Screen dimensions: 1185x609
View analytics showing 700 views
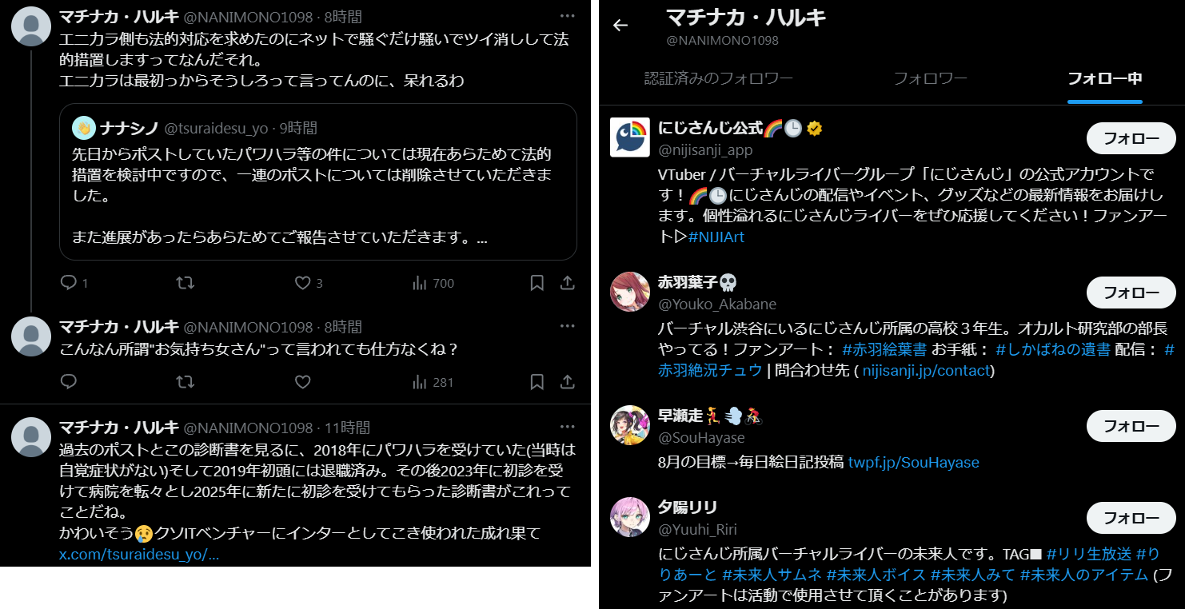coord(433,283)
